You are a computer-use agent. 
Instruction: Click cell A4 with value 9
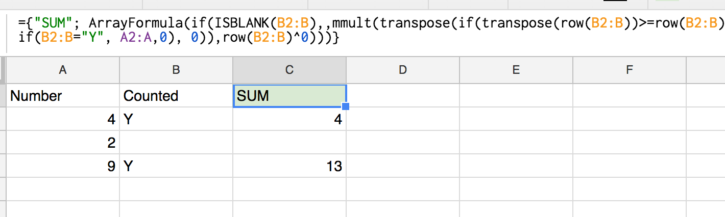[x=63, y=166]
